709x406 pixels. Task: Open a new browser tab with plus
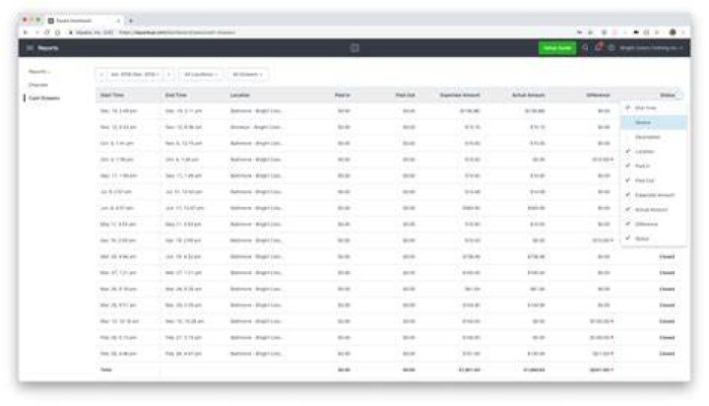[x=131, y=21]
